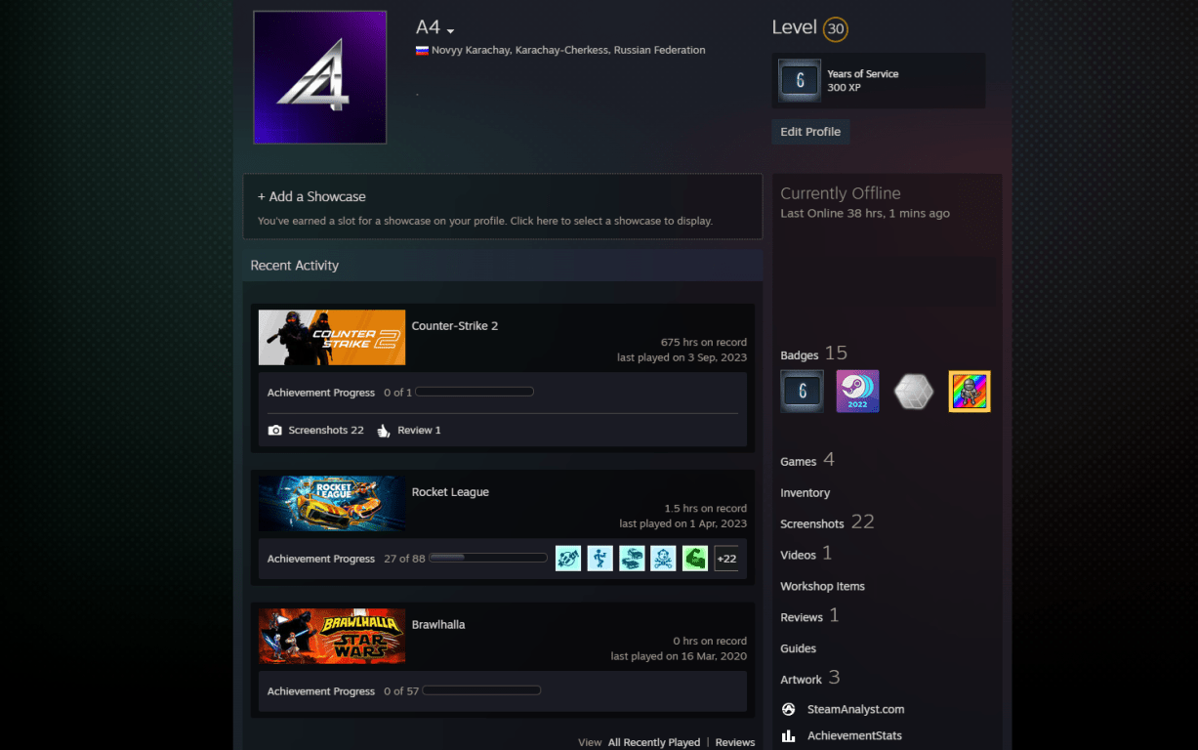Switch to the Reviews view filter
The width and height of the screenshot is (1198, 750).
[x=734, y=741]
